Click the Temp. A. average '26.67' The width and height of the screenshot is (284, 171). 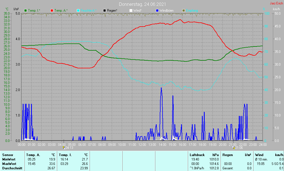tap(51, 168)
